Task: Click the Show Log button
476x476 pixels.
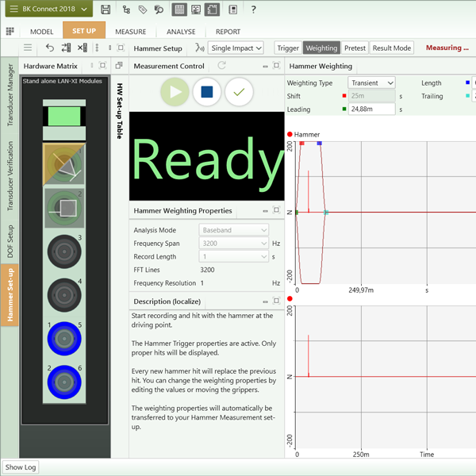Action: pyautogui.click(x=21, y=467)
